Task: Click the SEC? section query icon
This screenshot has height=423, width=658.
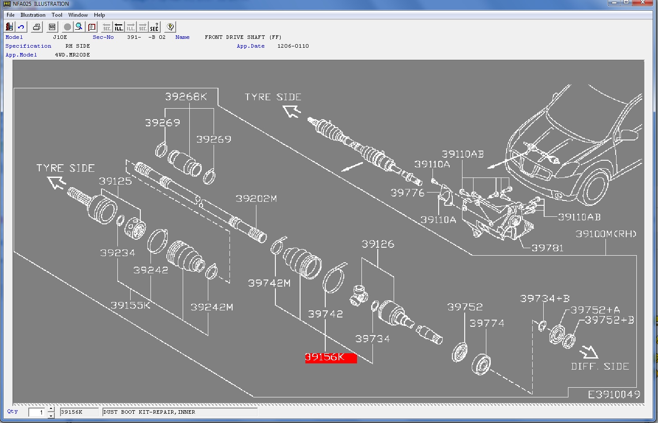Action: coord(154,27)
